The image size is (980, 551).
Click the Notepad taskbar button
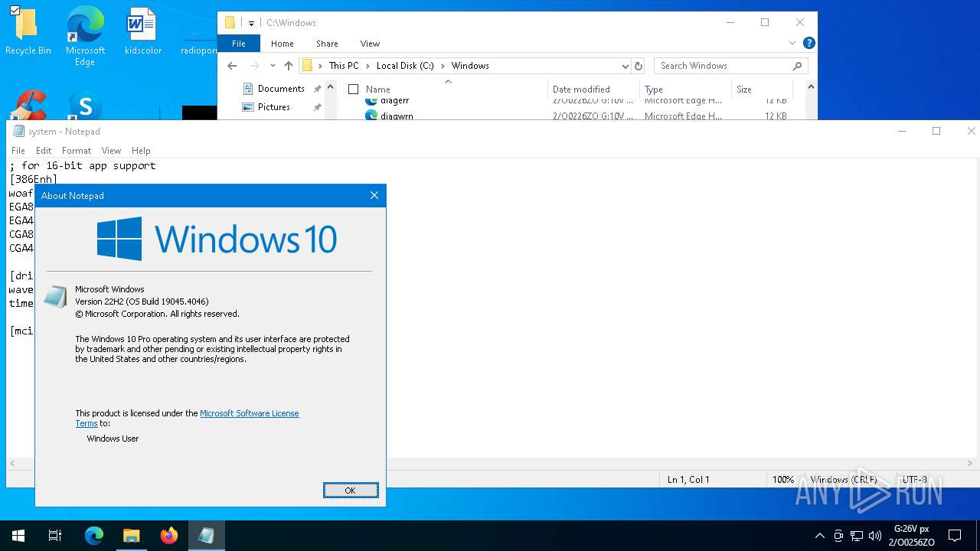pos(207,536)
